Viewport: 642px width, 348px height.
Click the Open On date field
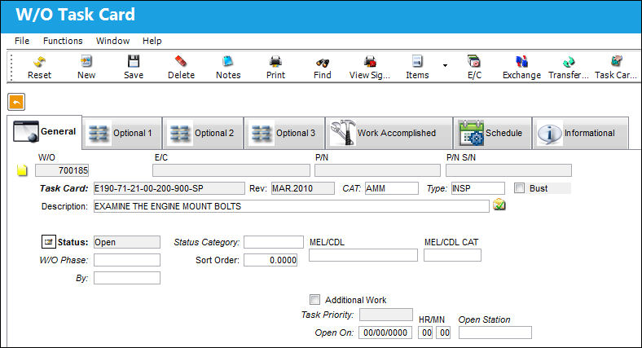(x=385, y=333)
